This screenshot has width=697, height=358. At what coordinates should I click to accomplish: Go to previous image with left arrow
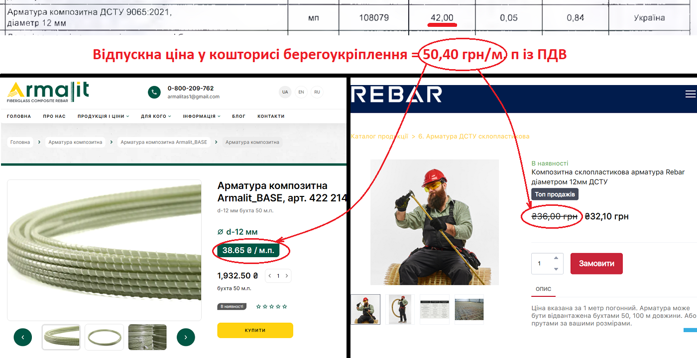click(x=23, y=337)
